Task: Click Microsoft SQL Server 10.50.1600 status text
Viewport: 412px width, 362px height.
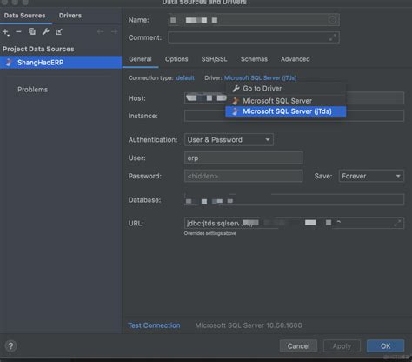Action: click(x=249, y=325)
